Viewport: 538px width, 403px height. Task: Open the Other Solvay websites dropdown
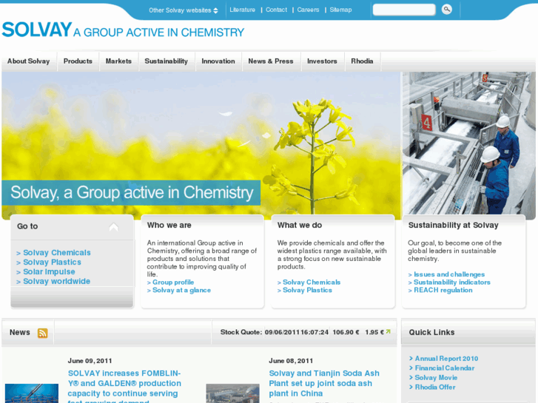pos(184,10)
